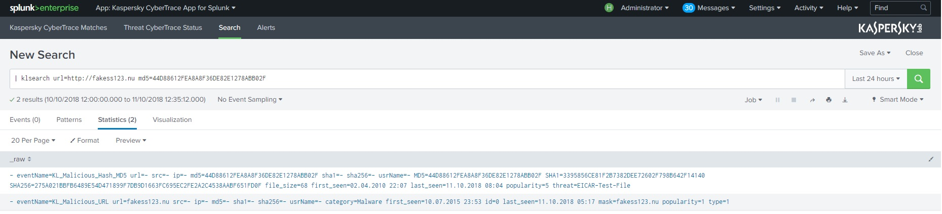The image size is (942, 214).
Task: Open the Smart Mode dropdown
Action: 898,100
